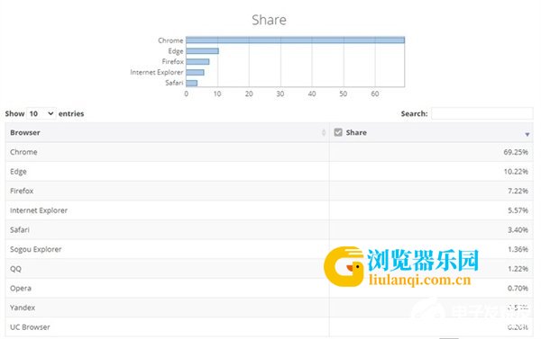Select the Chrome cell in Browser column

coord(167,152)
